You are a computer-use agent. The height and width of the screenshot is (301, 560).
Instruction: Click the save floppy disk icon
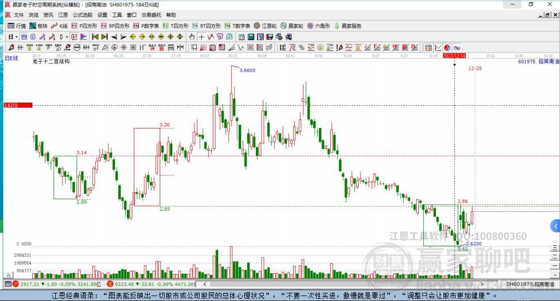point(270,37)
